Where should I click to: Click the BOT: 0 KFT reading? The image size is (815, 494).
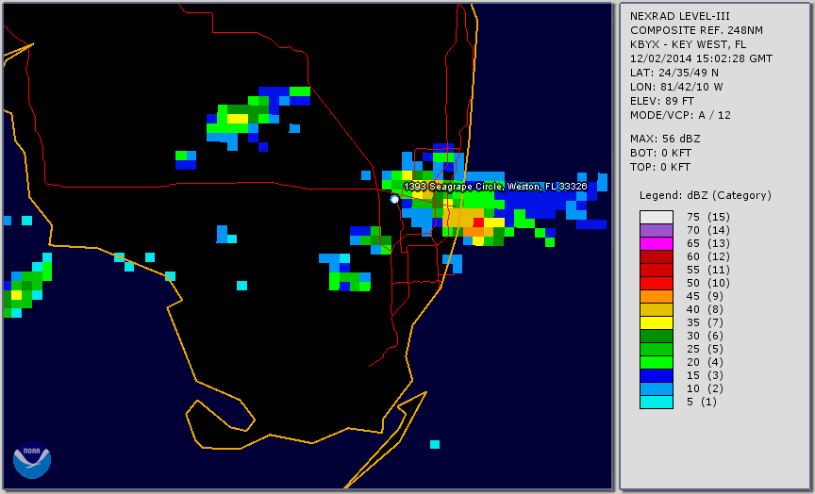[660, 153]
